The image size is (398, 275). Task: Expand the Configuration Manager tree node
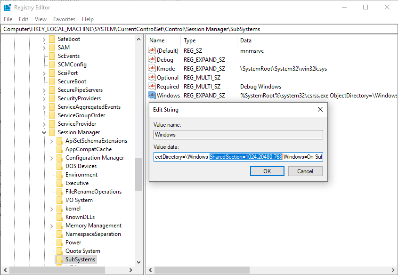51,158
